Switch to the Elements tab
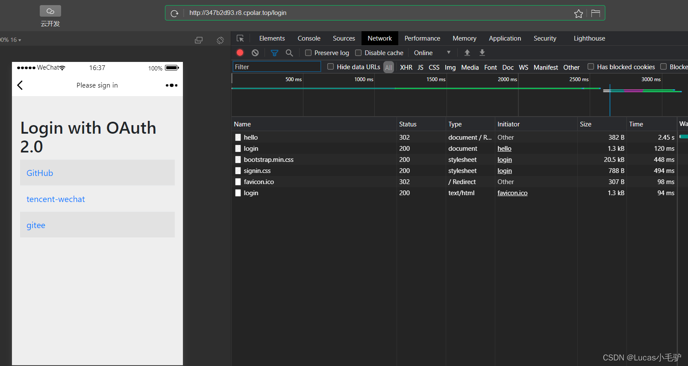Image resolution: width=688 pixels, height=366 pixels. (x=272, y=38)
